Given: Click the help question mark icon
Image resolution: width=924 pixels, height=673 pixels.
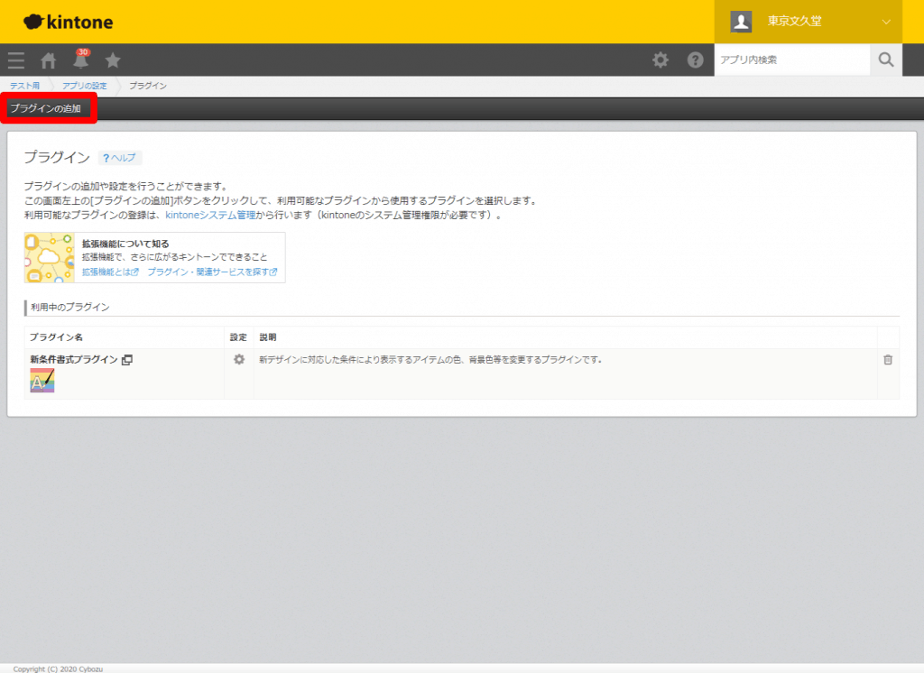Looking at the screenshot, I should coord(695,60).
